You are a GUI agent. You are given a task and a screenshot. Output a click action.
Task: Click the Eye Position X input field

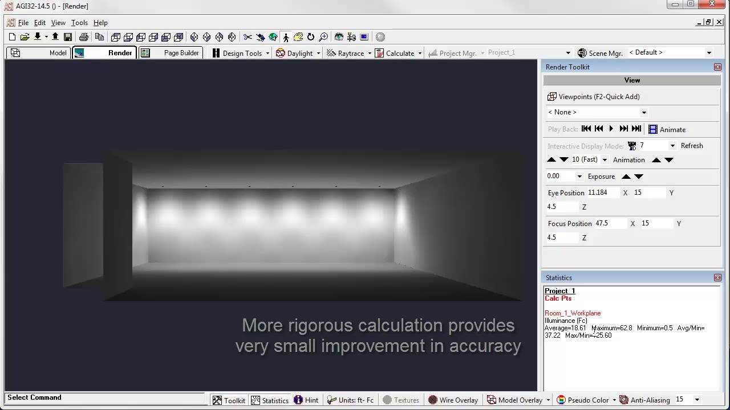[603, 192]
